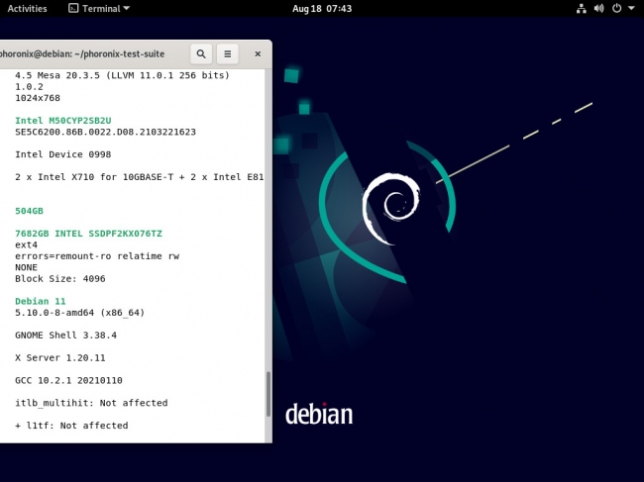This screenshot has height=482, width=644.
Task: Click the 'debian' wordmark on the desktop
Action: [318, 413]
